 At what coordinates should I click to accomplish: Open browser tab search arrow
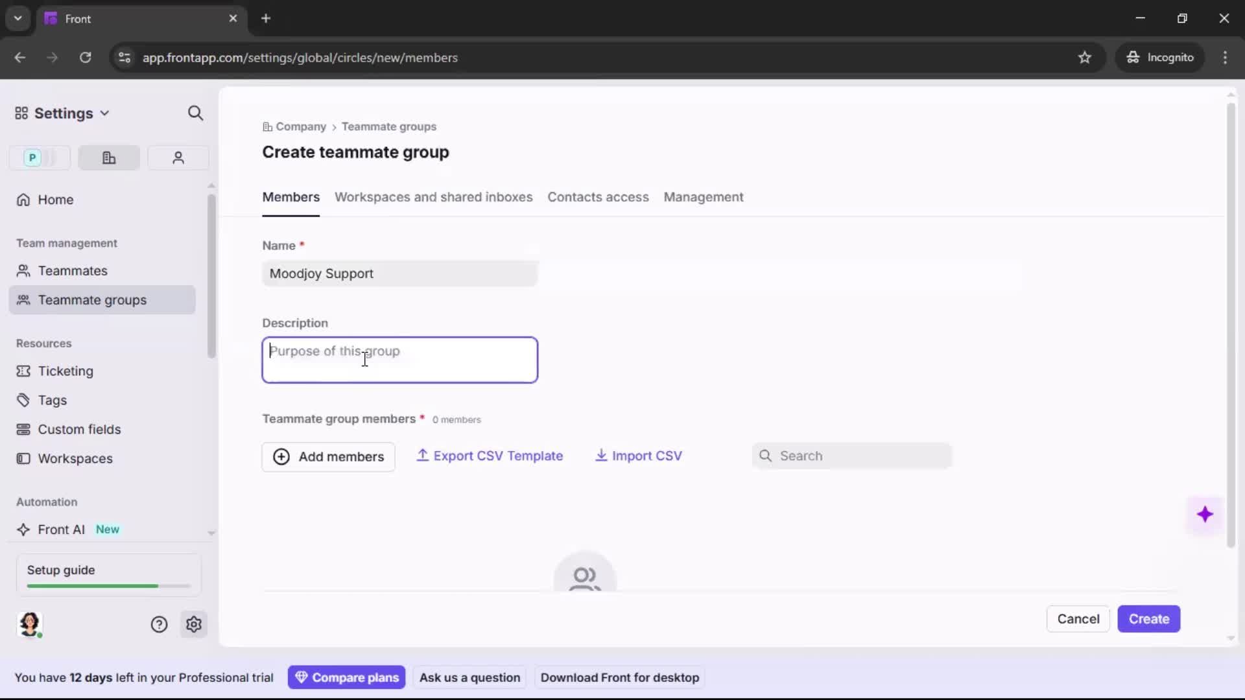[x=18, y=18]
